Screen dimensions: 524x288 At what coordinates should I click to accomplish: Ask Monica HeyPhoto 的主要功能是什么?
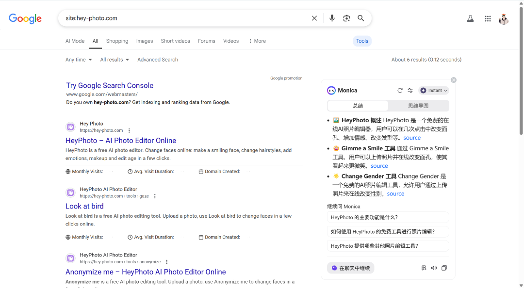click(x=388, y=217)
